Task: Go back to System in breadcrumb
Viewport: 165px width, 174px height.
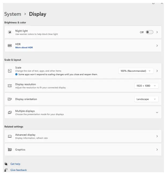Action: pyautogui.click(x=13, y=14)
